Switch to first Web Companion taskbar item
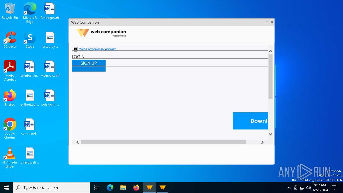 [x=150, y=188]
